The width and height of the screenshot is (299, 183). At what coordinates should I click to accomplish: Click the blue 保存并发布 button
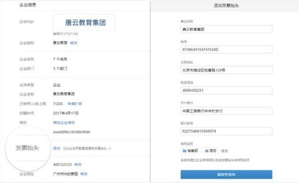coord(226,174)
